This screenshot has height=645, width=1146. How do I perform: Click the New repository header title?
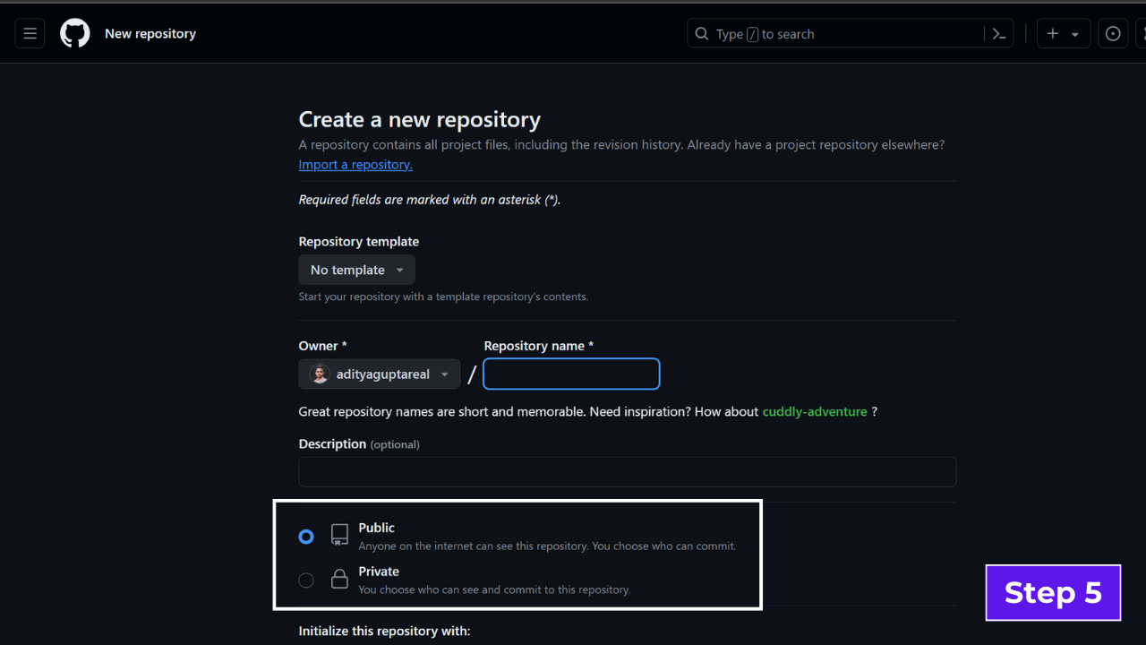(x=150, y=34)
